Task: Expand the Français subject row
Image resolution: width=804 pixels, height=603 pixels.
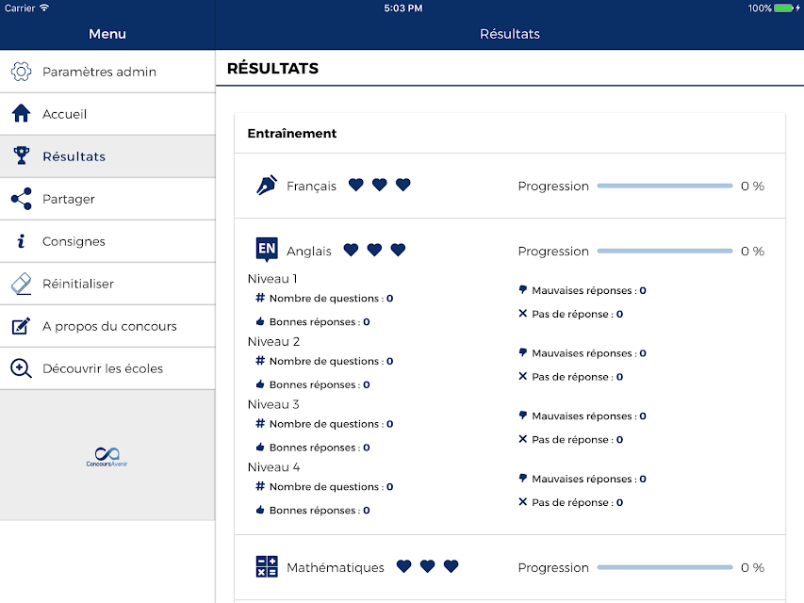Action: point(510,186)
